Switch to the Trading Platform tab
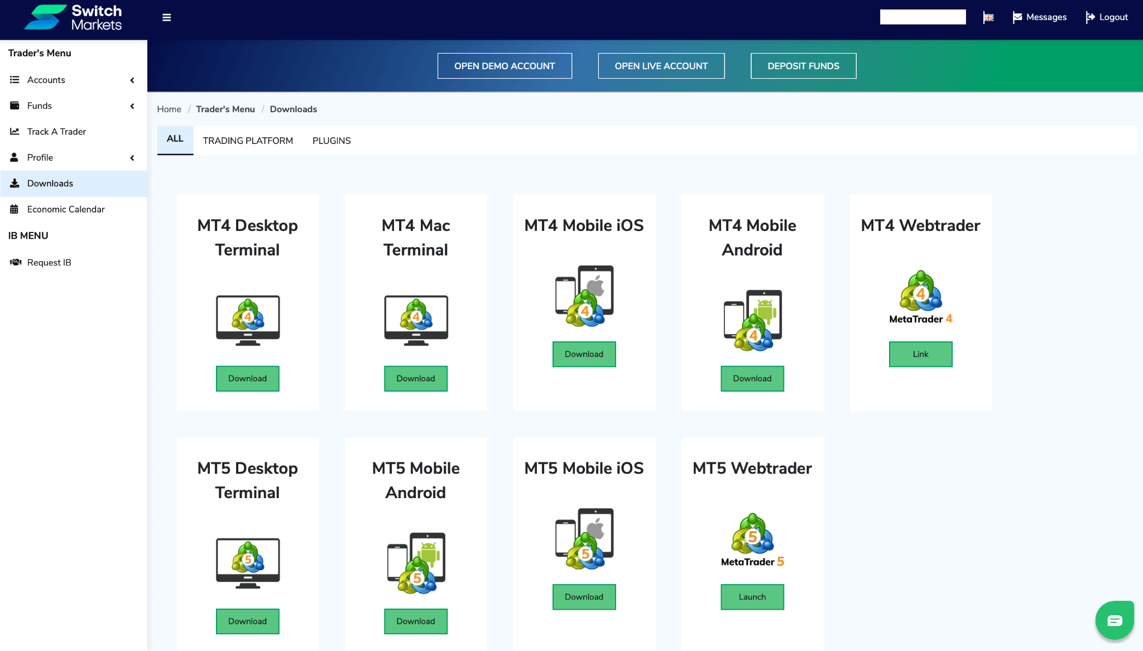Viewport: 1143px width, 651px height. click(x=248, y=141)
